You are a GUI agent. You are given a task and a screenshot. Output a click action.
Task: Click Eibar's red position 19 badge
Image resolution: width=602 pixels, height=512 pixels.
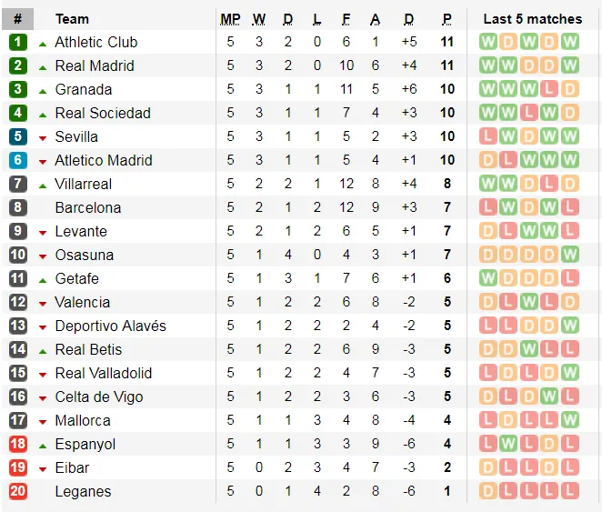(18, 467)
